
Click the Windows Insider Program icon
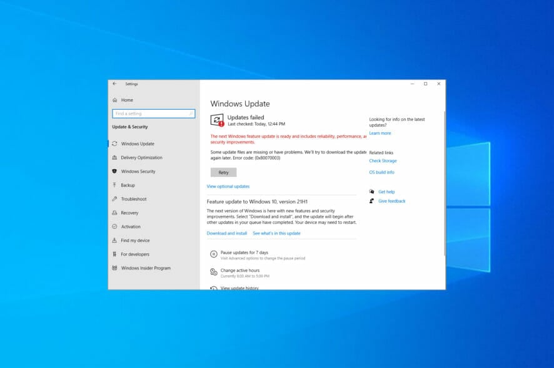click(114, 268)
